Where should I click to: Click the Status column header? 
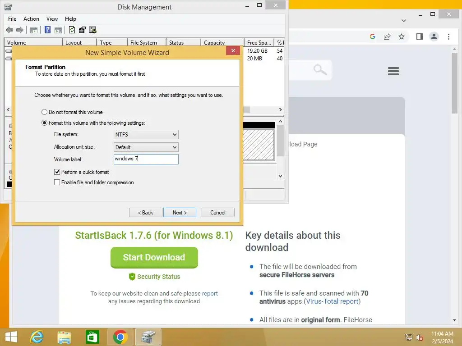point(183,42)
